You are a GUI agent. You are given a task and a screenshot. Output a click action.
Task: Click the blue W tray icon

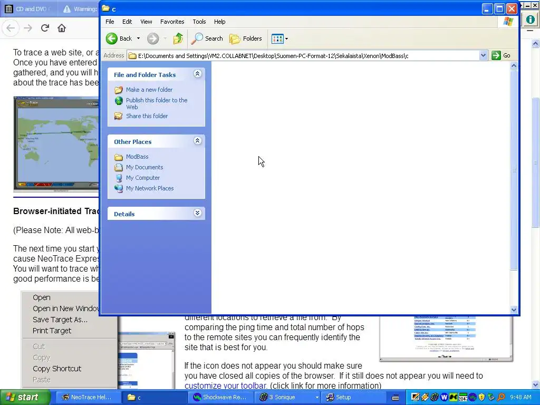(444, 398)
